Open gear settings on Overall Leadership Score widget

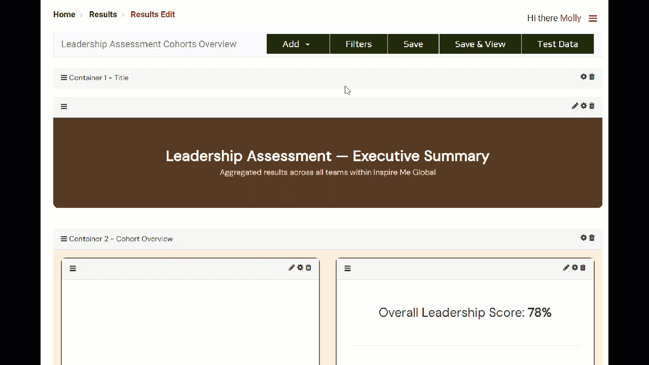pyautogui.click(x=574, y=268)
